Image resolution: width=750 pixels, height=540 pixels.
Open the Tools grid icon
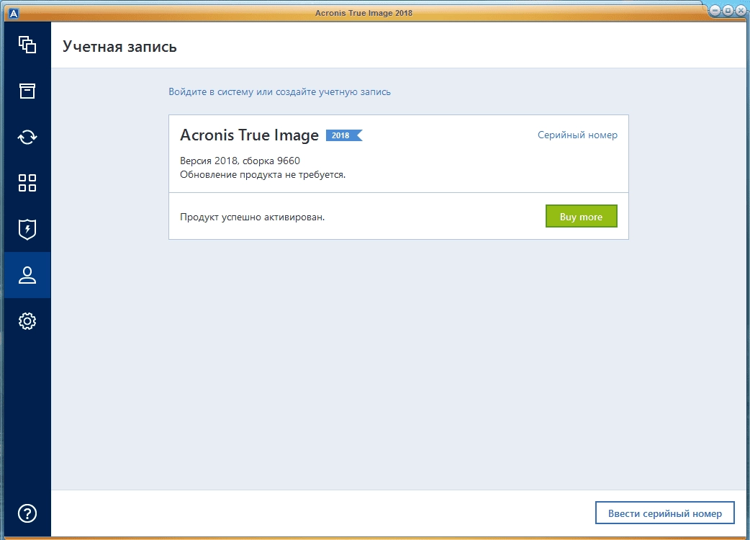pyautogui.click(x=27, y=183)
